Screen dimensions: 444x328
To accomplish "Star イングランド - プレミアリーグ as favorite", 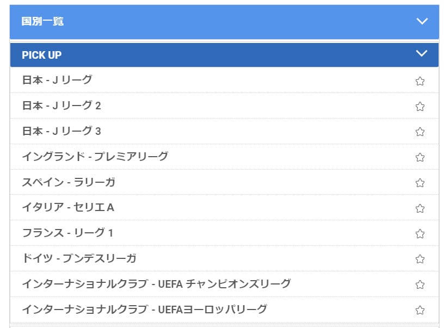I will click(x=420, y=157).
